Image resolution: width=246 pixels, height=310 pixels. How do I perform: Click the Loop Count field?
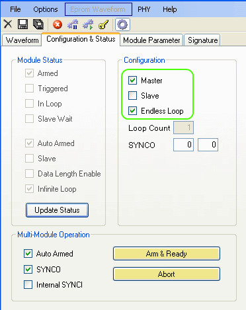183,128
